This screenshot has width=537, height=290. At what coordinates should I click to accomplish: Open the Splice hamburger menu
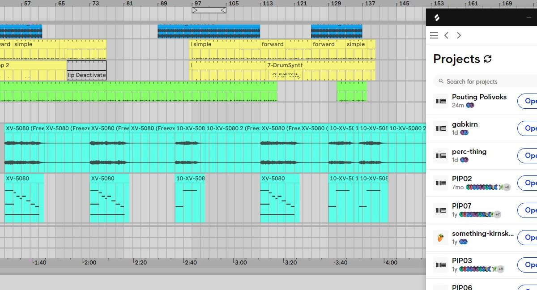[434, 35]
